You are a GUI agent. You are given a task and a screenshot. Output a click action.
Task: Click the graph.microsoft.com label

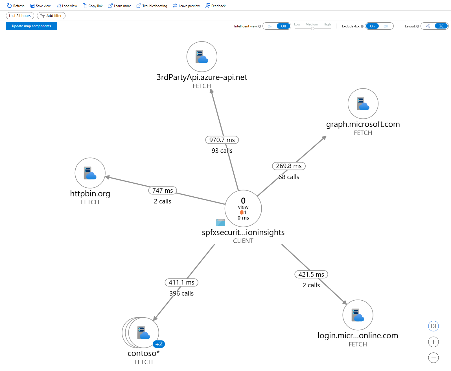tap(363, 124)
